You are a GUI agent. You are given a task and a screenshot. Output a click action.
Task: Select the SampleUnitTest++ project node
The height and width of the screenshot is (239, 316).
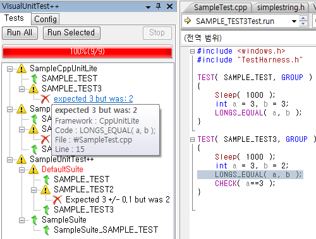tap(62, 160)
